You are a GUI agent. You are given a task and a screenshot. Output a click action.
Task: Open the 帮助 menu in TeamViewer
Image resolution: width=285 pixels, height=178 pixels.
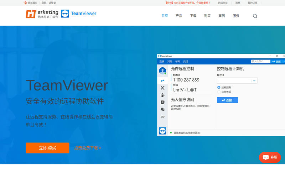(x=177, y=61)
